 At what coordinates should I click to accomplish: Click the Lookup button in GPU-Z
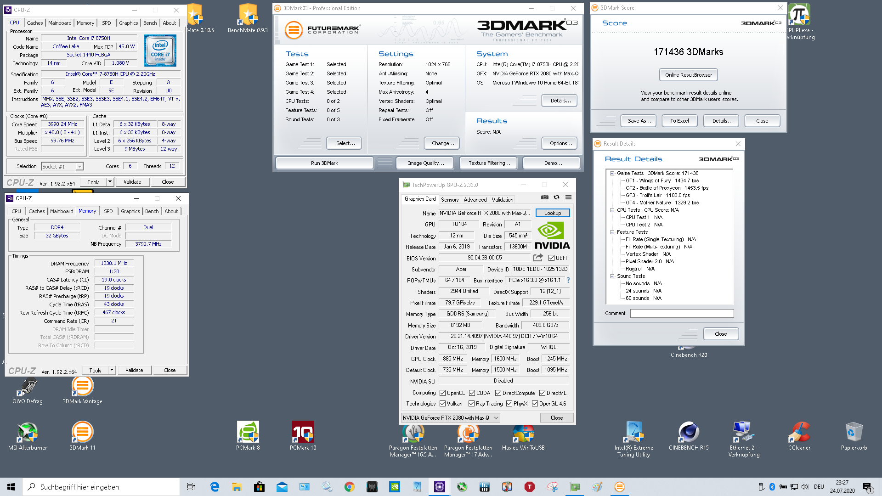coord(553,213)
